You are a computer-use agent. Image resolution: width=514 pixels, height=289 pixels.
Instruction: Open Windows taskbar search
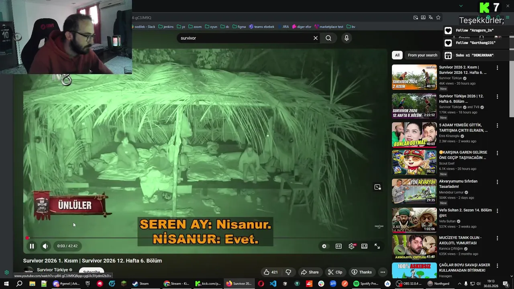click(19, 284)
